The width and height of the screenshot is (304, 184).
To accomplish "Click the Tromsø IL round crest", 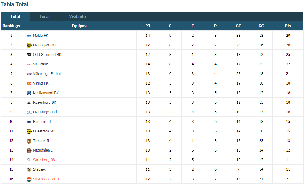I will click(29, 141).
